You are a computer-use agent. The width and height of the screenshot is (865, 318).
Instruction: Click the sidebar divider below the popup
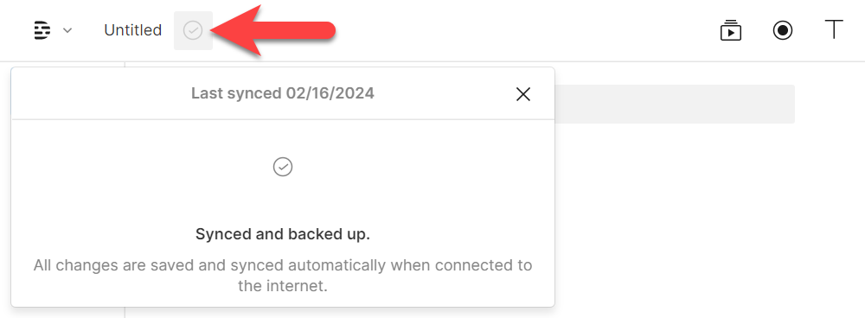(x=125, y=313)
